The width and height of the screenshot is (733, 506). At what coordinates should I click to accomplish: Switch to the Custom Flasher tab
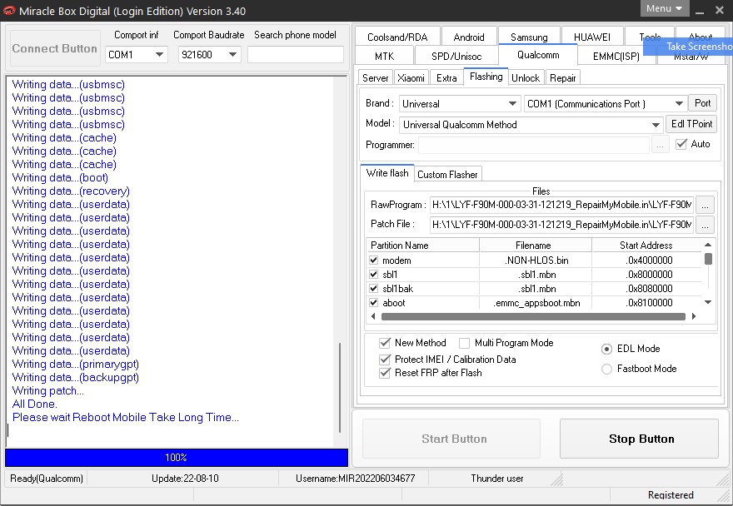[447, 174]
